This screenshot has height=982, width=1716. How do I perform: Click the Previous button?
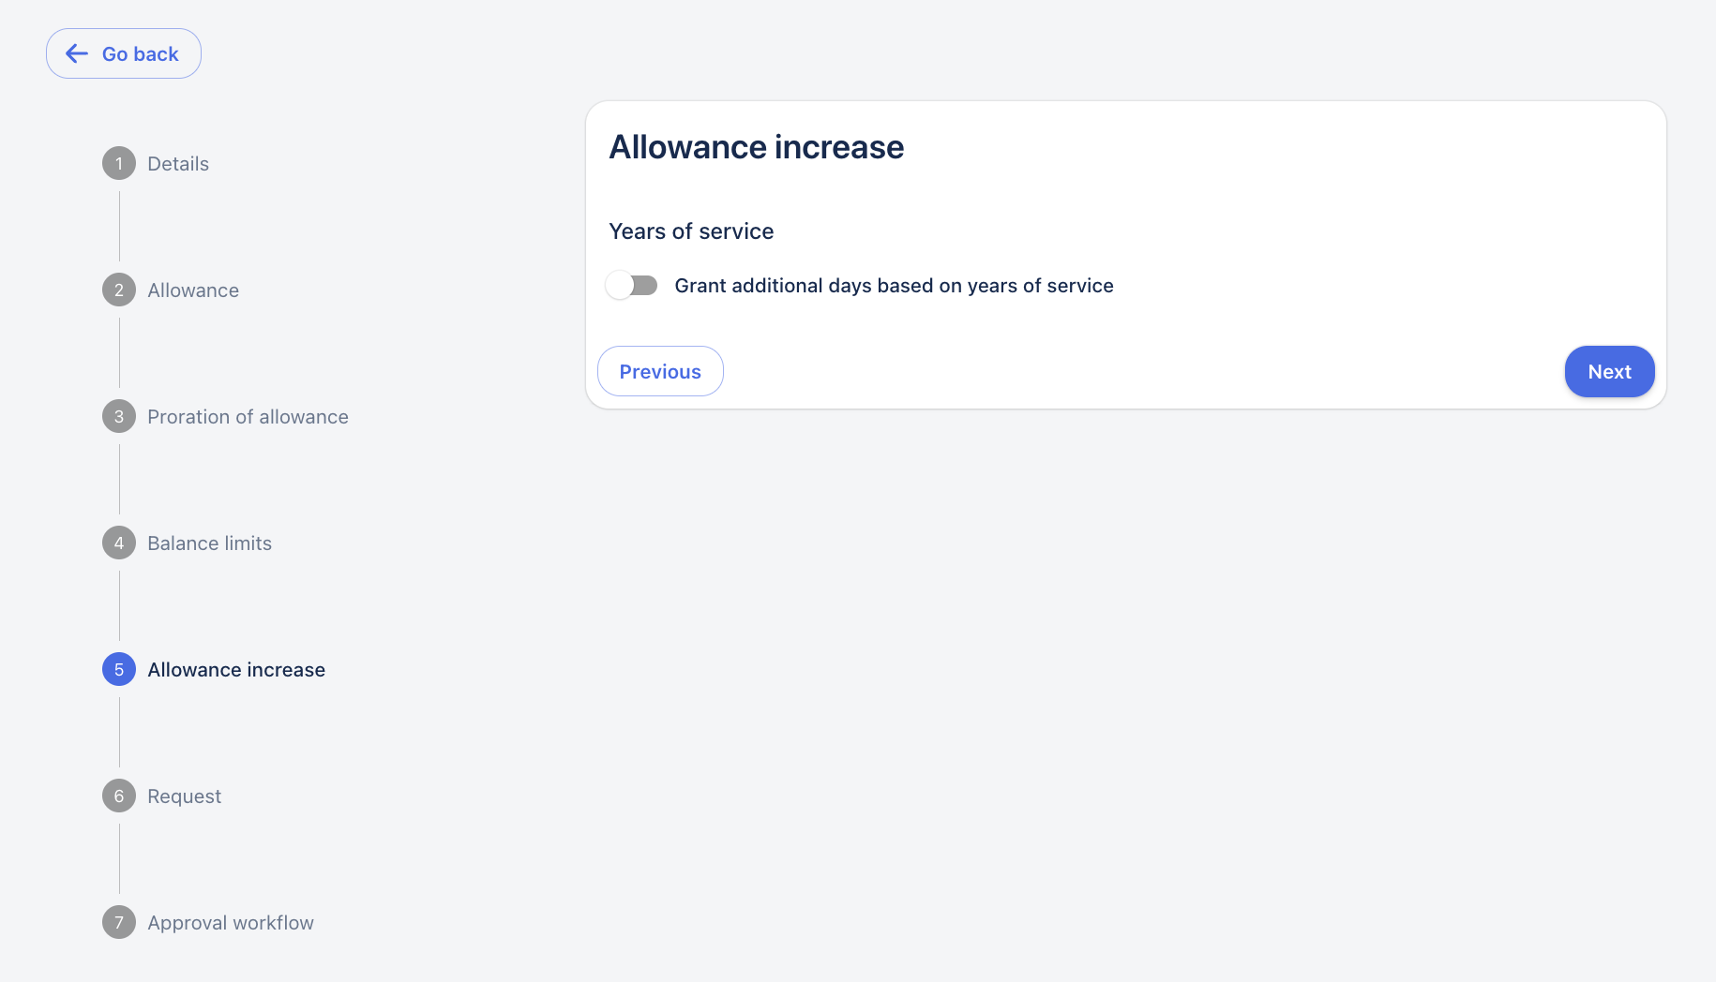pos(660,372)
